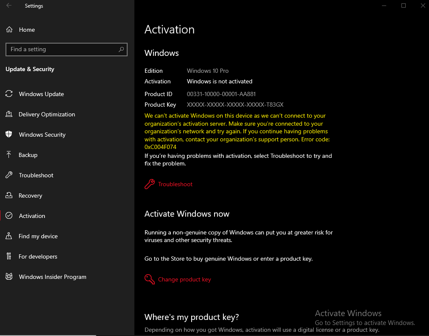Click the Activation checkmark circle icon
Viewport: 429px width, 336px height.
click(9, 215)
